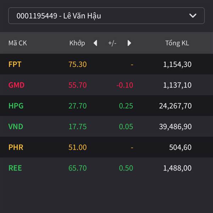The image size is (213, 213).
Task: Click PHR total volume 504,60
Action: [x=181, y=147]
